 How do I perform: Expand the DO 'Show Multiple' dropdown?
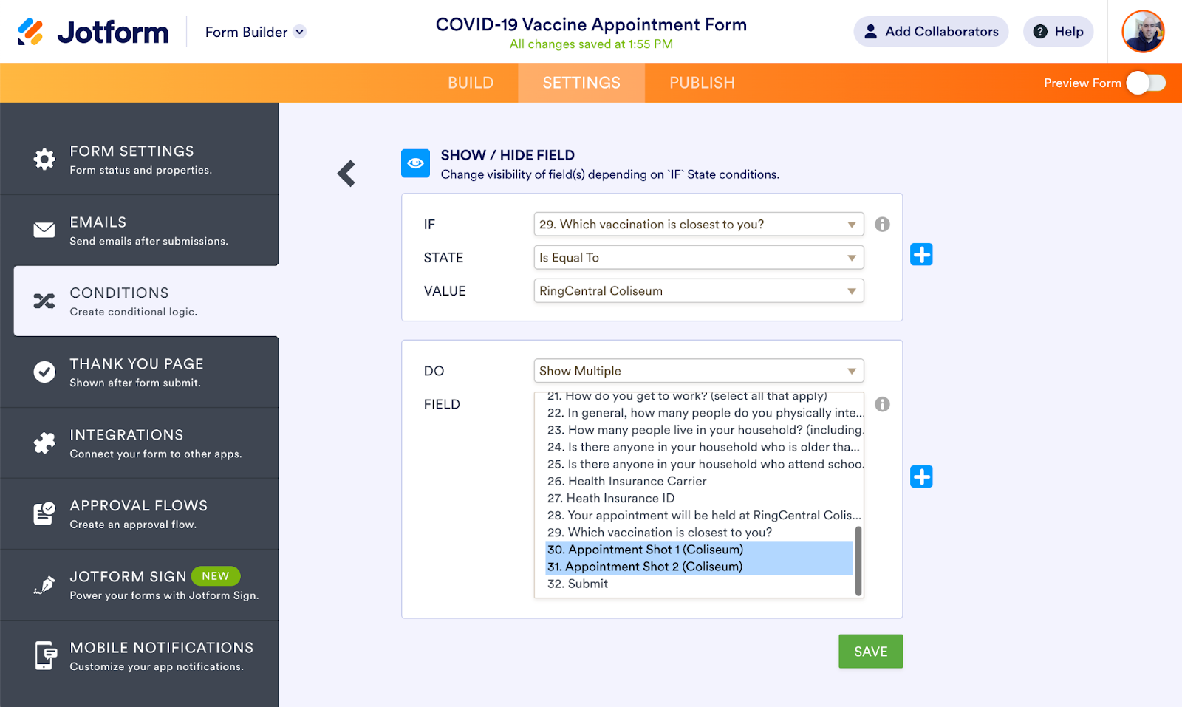pos(698,371)
